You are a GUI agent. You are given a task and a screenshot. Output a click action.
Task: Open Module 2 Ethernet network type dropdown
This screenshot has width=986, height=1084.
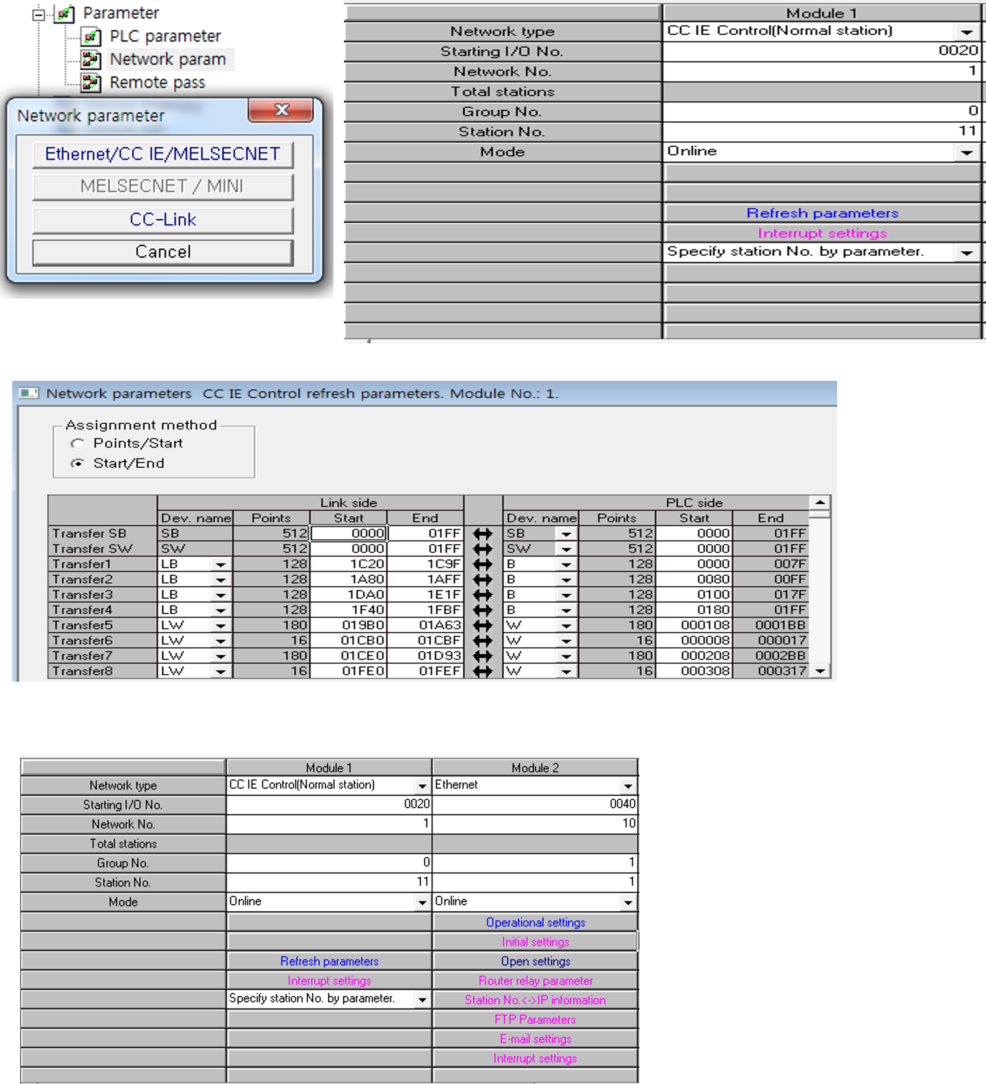pos(628,786)
